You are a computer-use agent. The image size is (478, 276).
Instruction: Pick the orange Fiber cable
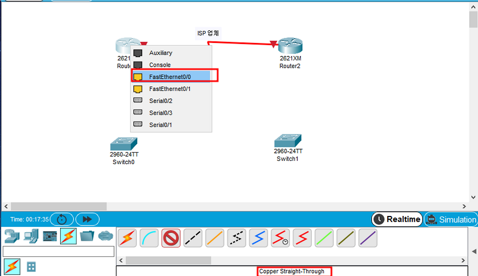point(215,238)
